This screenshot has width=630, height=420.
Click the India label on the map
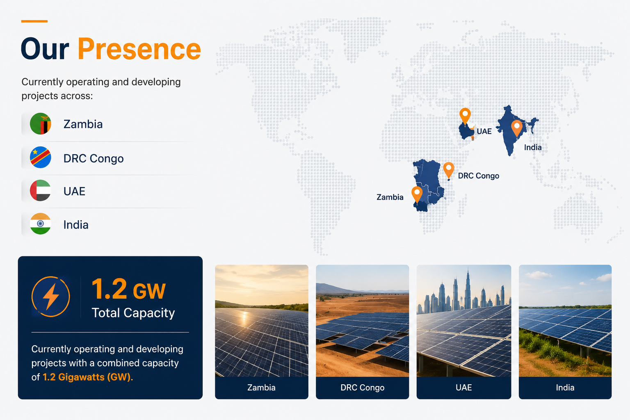533,147
